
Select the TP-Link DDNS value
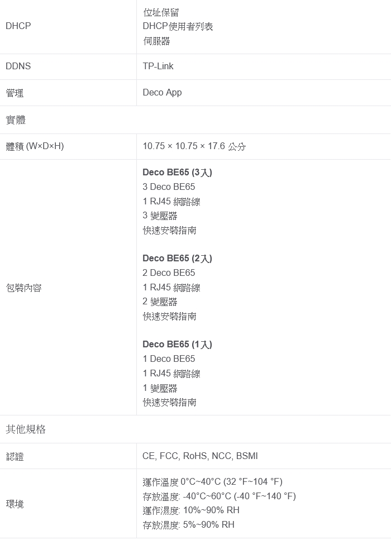click(158, 66)
